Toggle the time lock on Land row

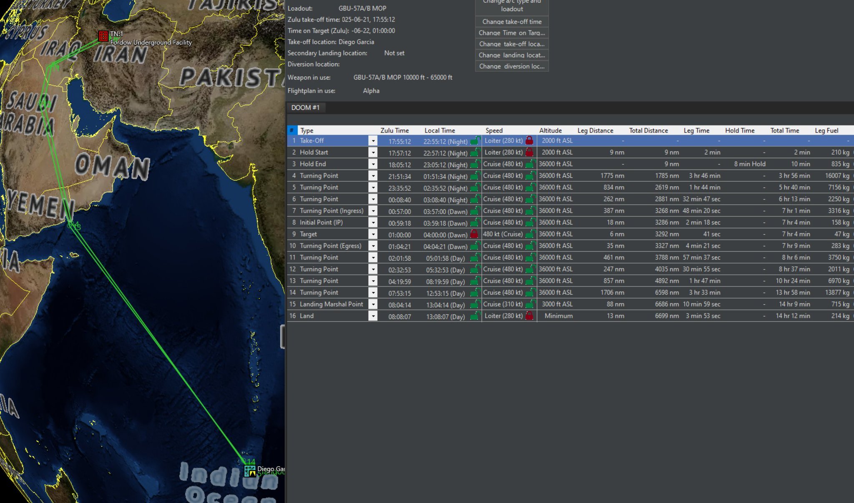tap(475, 316)
